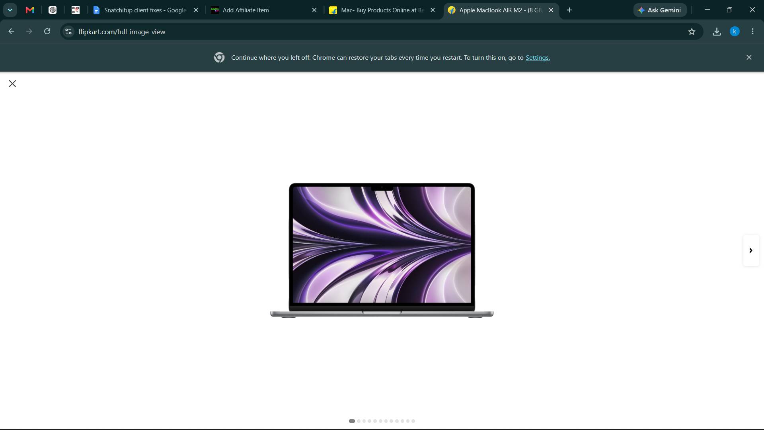The height and width of the screenshot is (430, 764).
Task: Open the Chrome profile avatar
Action: click(735, 31)
